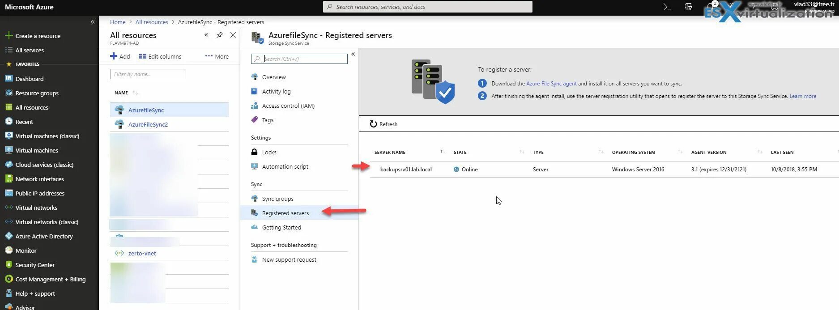
Task: Select the AzureFileSync2 resource
Action: pos(148,124)
